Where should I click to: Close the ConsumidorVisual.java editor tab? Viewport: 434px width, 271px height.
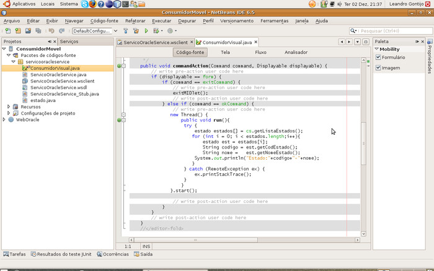255,42
